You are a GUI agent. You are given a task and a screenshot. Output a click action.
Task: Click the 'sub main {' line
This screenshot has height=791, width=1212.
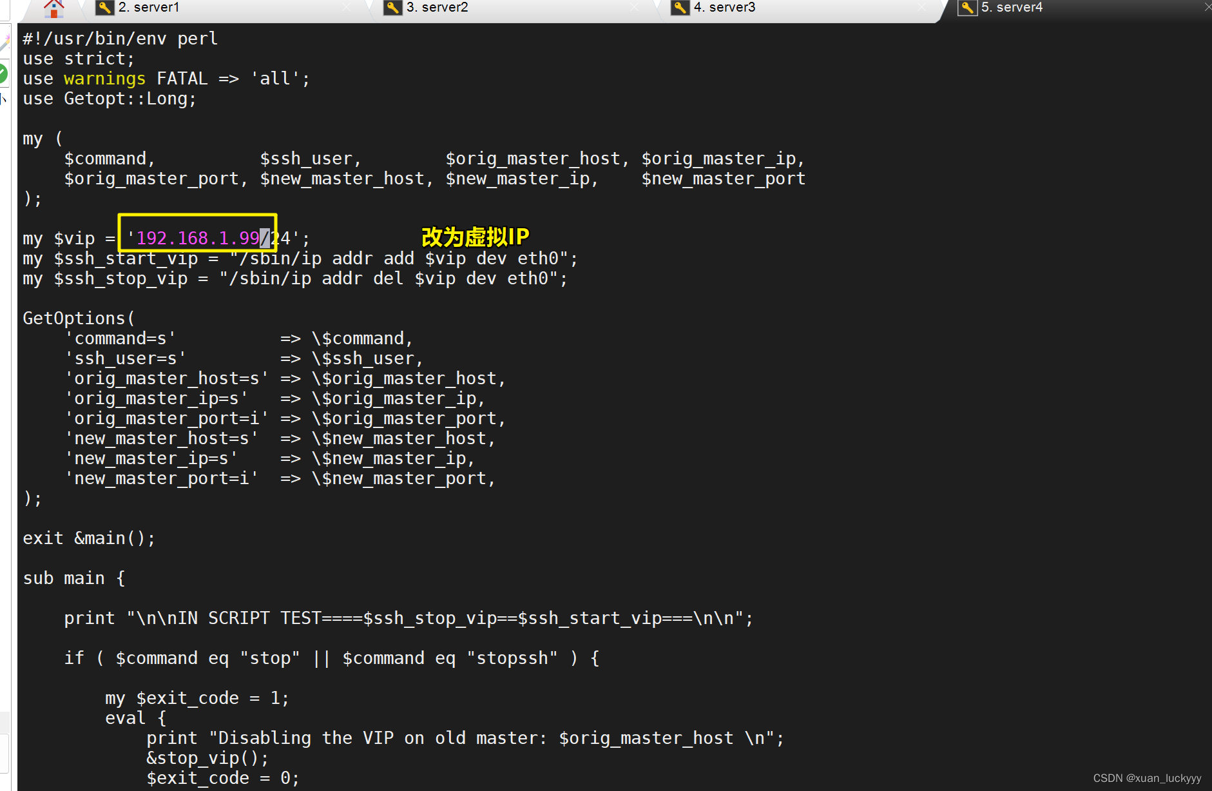[74, 578]
